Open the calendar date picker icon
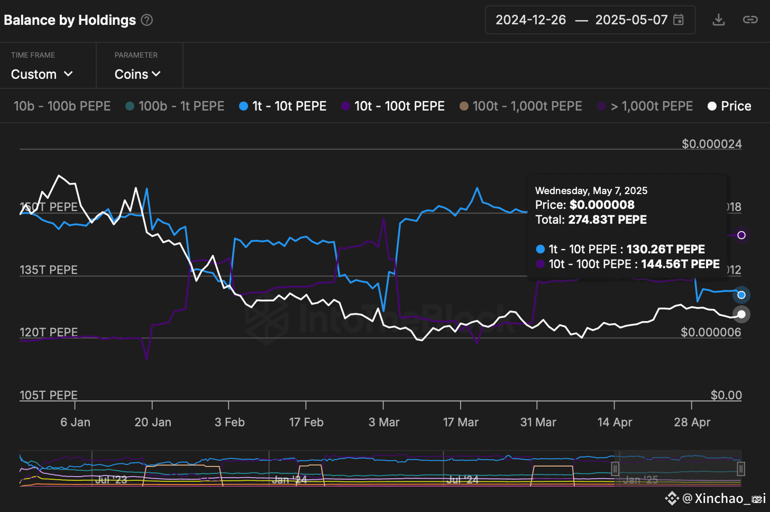Image resolution: width=770 pixels, height=512 pixels. (679, 20)
